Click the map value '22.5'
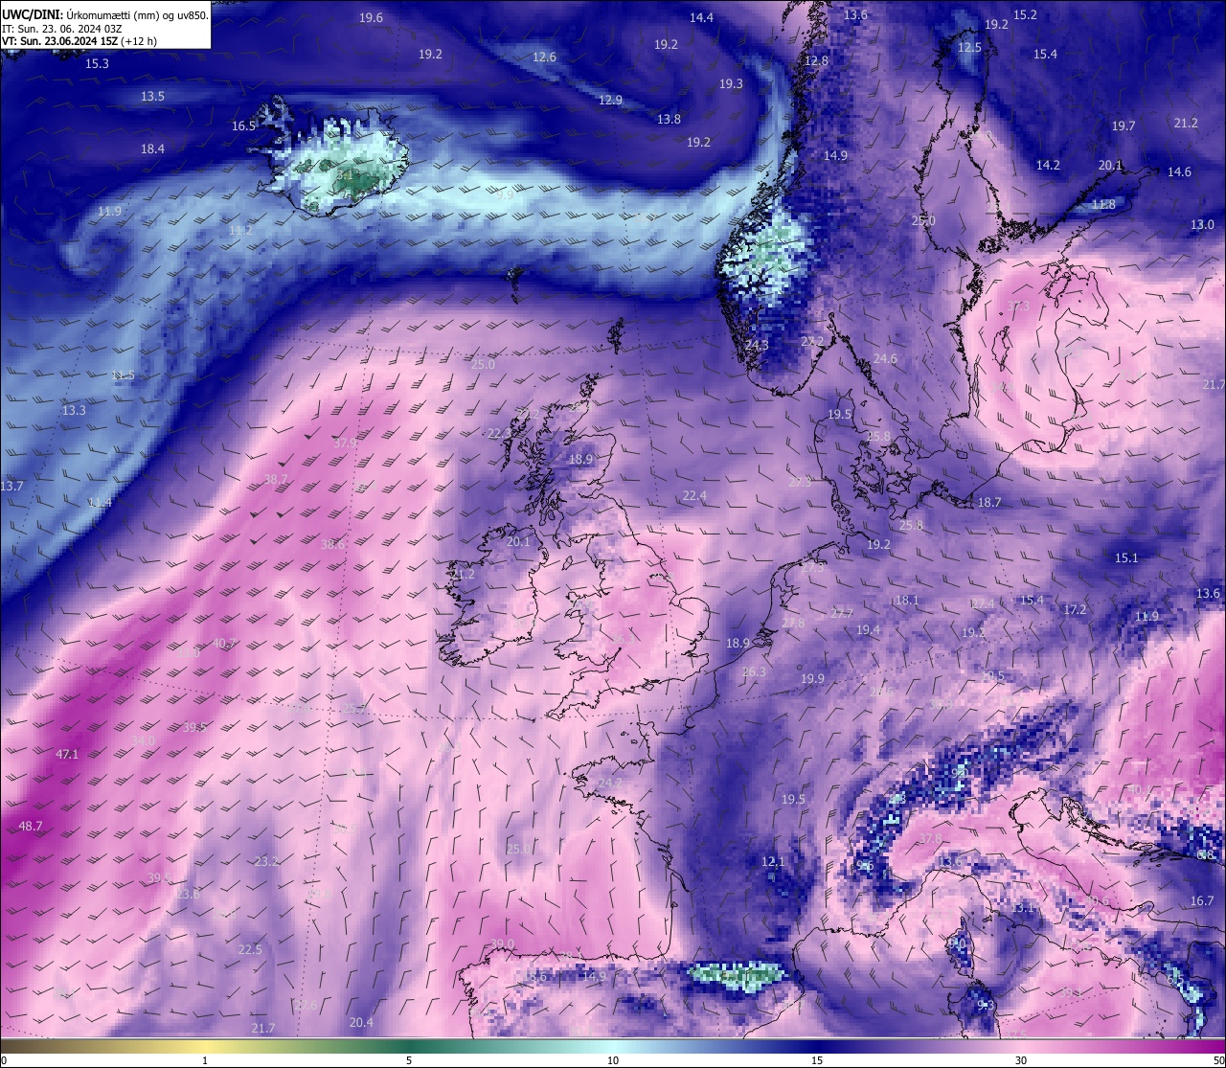Viewport: 1226px width, 1068px height. (x=250, y=949)
